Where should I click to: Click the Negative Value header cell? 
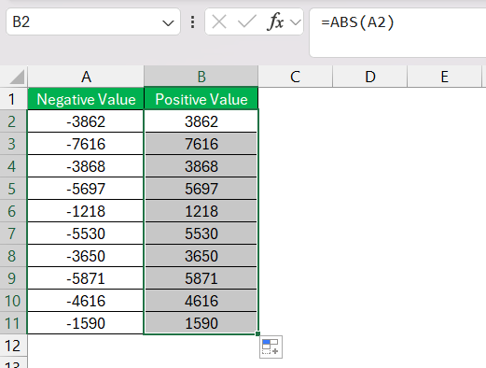pos(86,99)
